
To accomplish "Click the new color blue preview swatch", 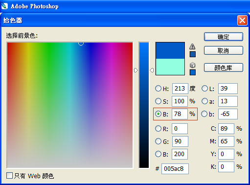I will tap(170, 50).
